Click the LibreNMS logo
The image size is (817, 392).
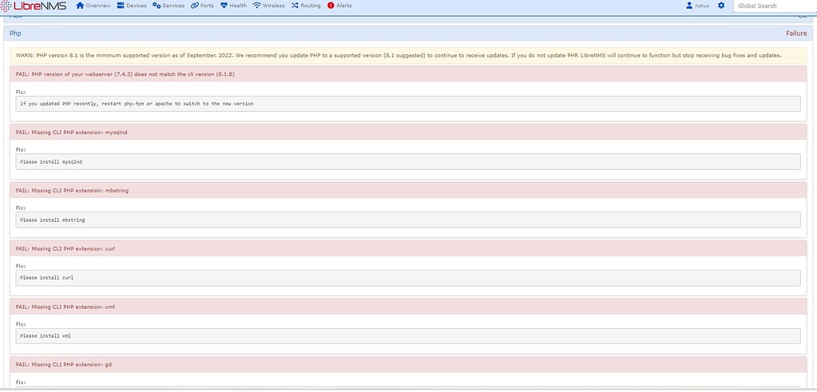[x=34, y=6]
